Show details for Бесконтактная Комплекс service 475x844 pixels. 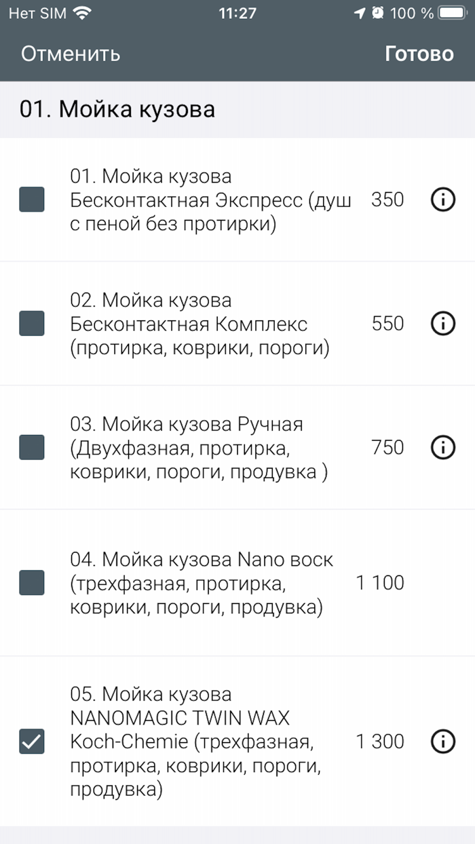(x=442, y=324)
